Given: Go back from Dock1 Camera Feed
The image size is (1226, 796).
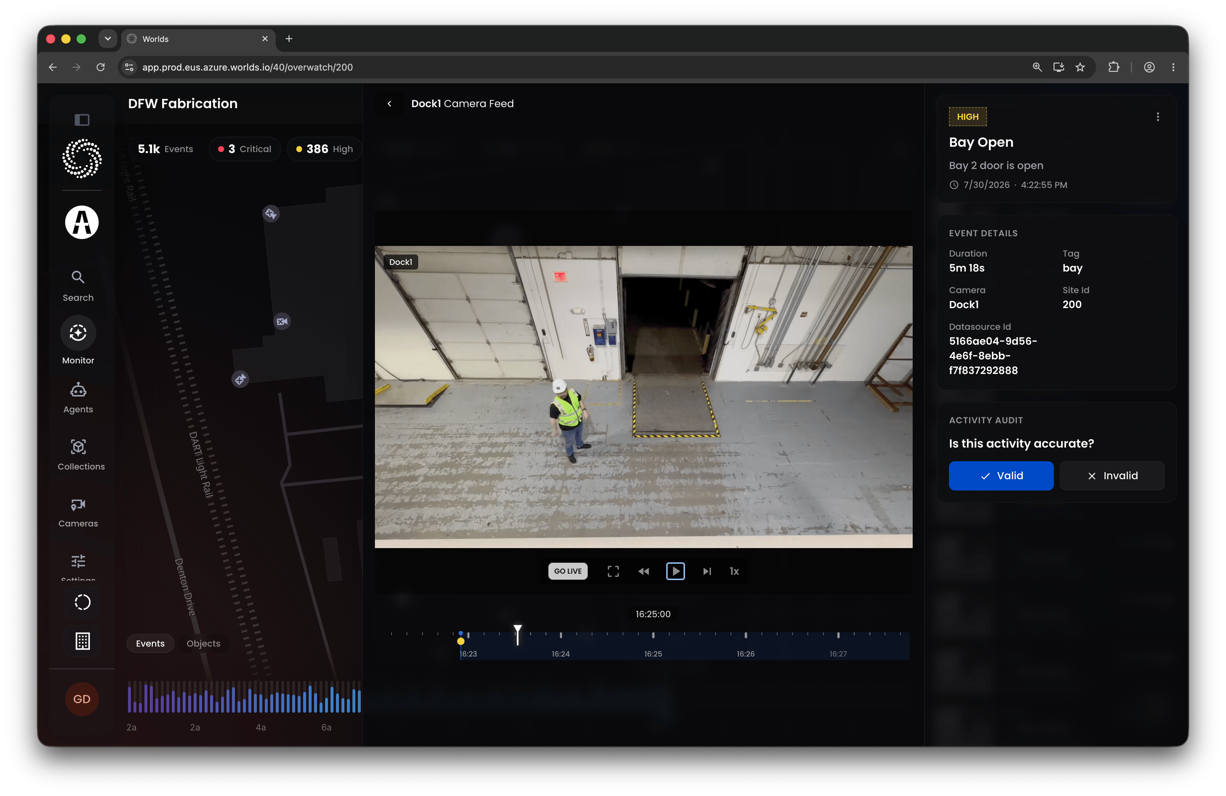Looking at the screenshot, I should point(390,103).
